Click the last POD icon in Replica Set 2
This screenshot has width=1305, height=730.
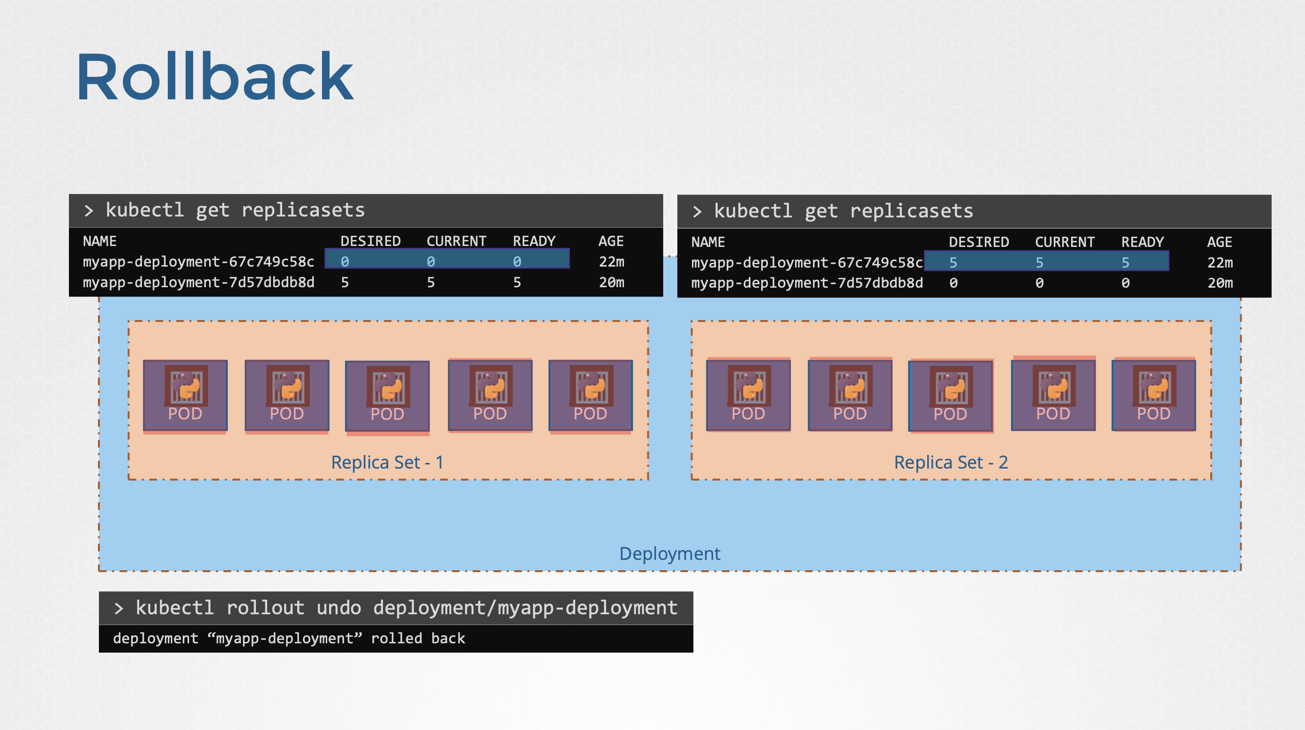tap(1153, 396)
